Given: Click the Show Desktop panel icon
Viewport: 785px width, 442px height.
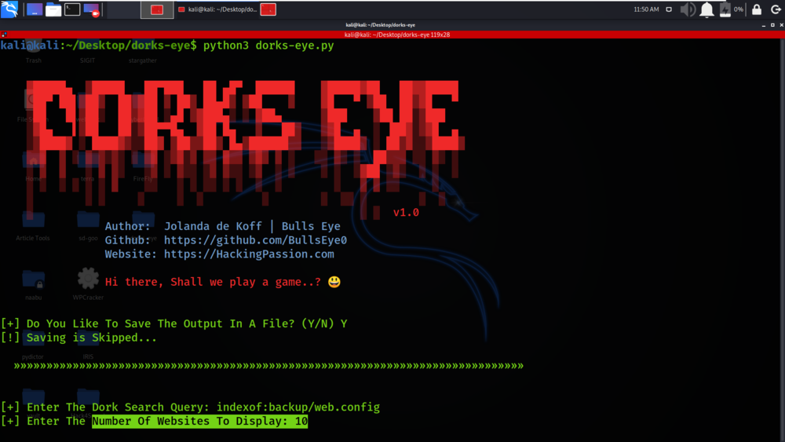Looking at the screenshot, I should [34, 9].
